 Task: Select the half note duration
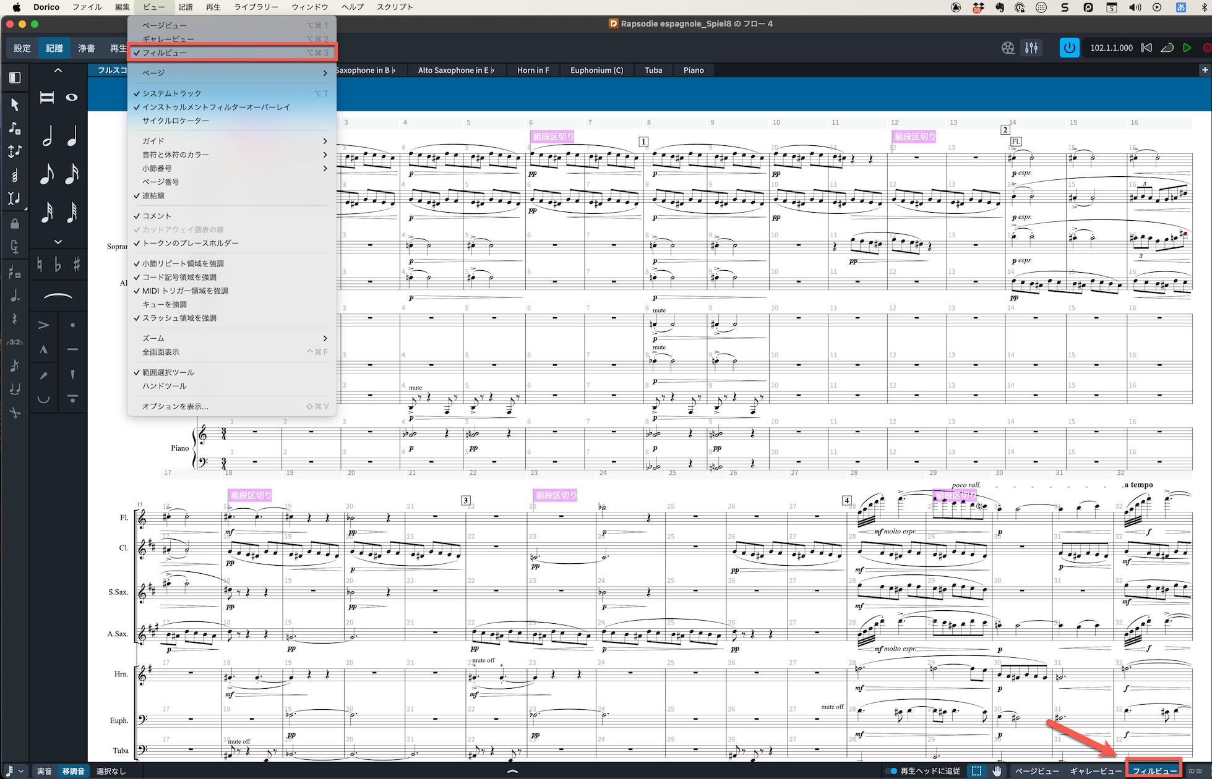tap(47, 135)
